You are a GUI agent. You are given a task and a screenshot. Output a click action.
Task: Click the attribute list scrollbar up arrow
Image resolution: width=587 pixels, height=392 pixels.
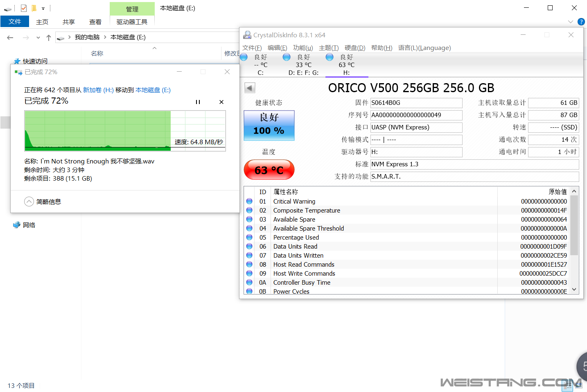pos(574,191)
